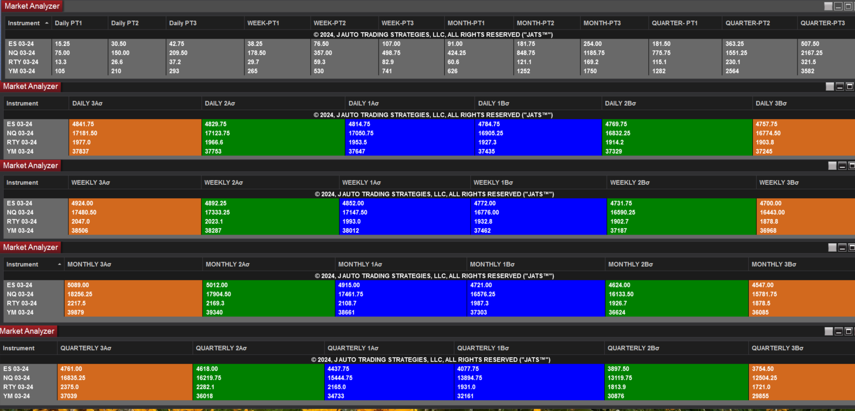855x411 pixels.
Task: Click the 17904.50 cell under MONTHLY 2Aσ
Action: coord(269,295)
